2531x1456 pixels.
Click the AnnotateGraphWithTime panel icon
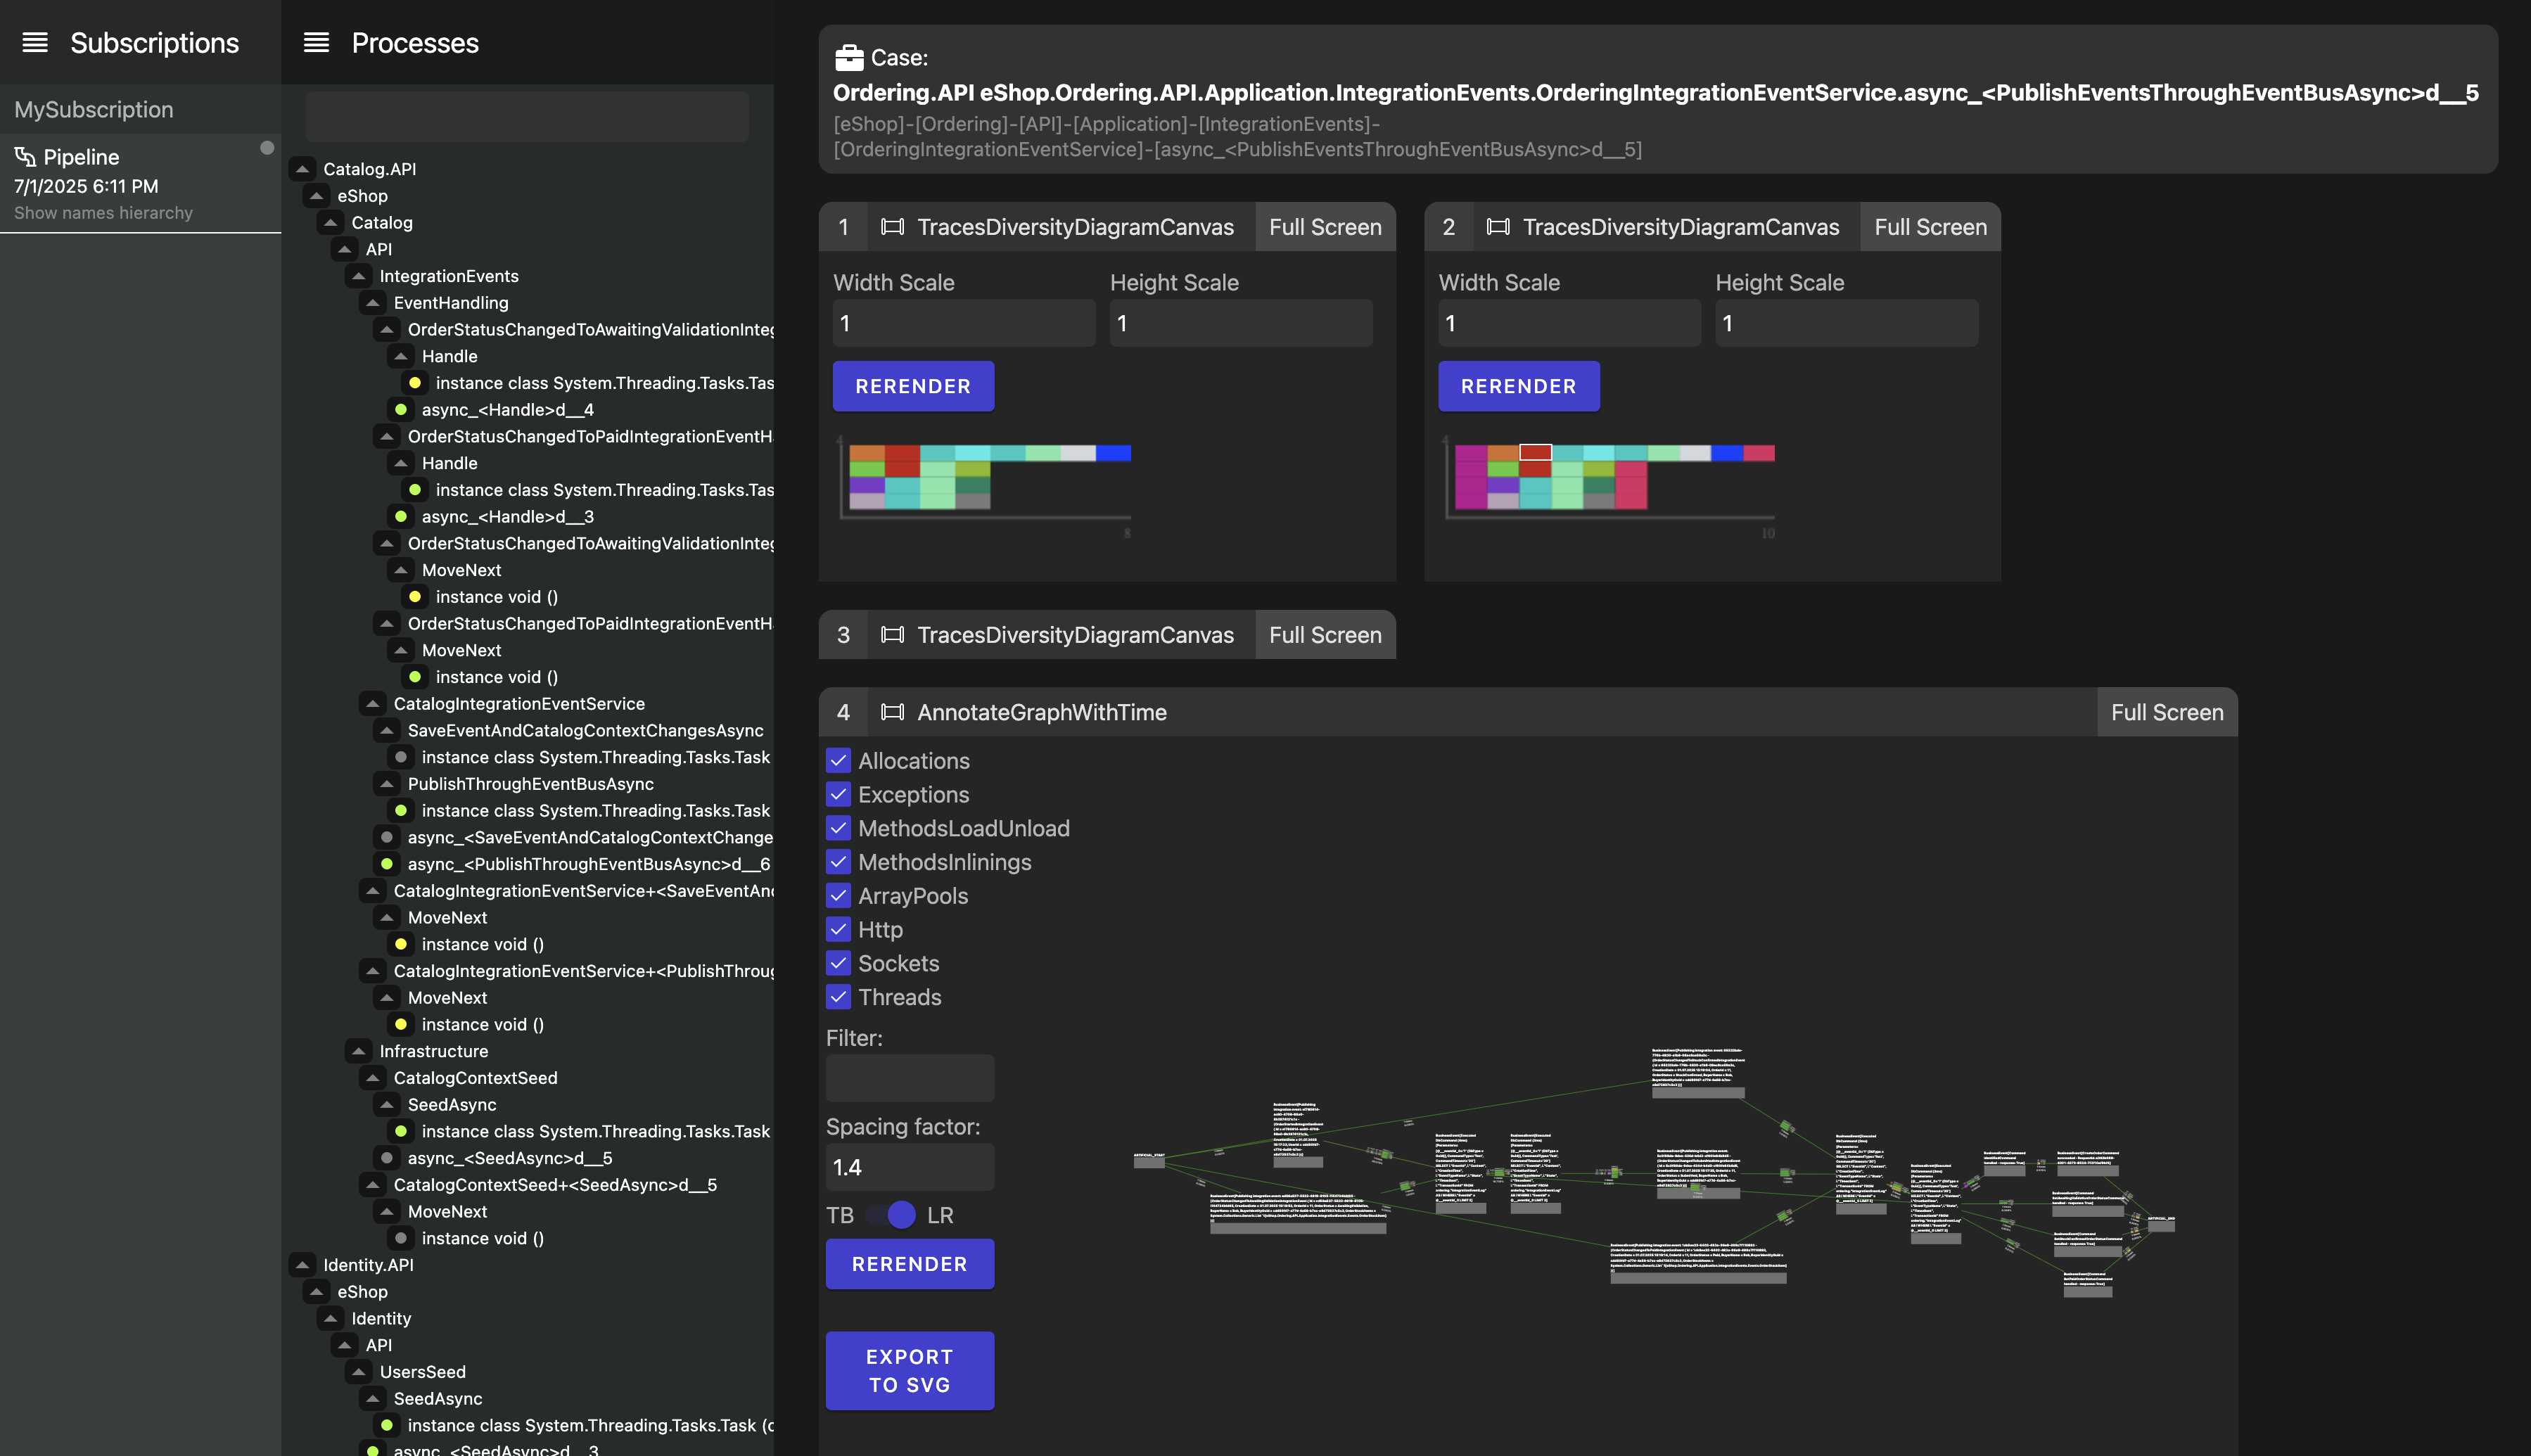click(x=892, y=712)
